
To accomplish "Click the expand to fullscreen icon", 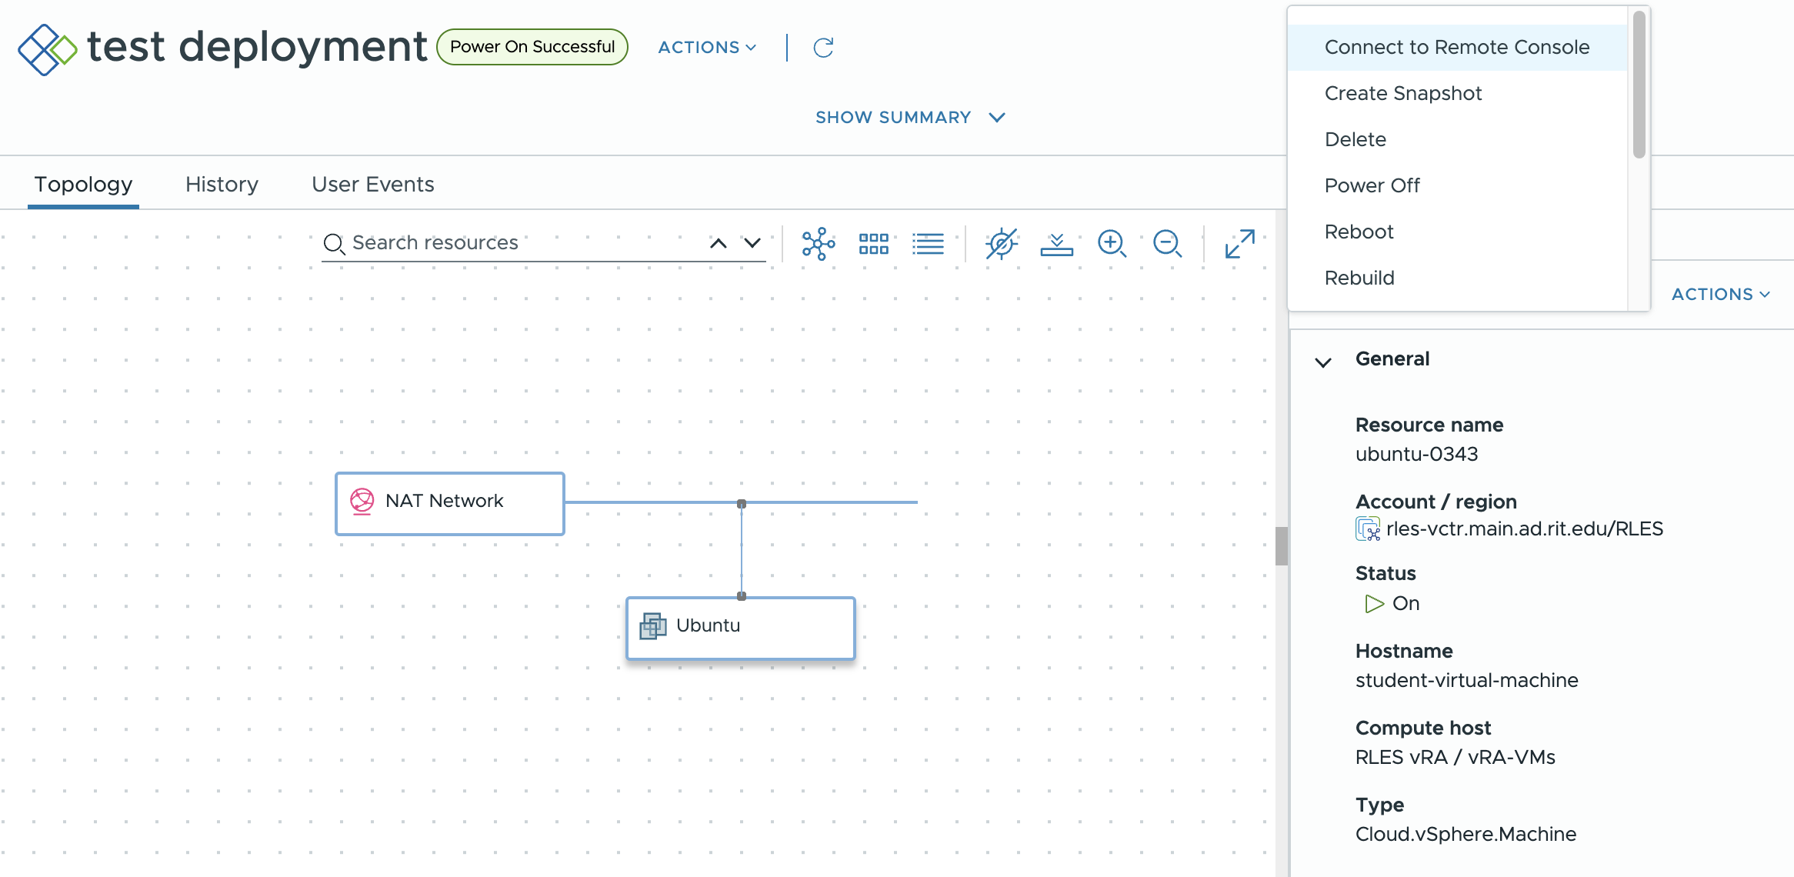I will coord(1240,242).
